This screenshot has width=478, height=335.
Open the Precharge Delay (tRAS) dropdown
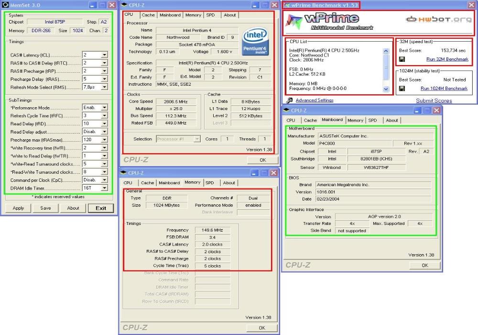(x=104, y=79)
